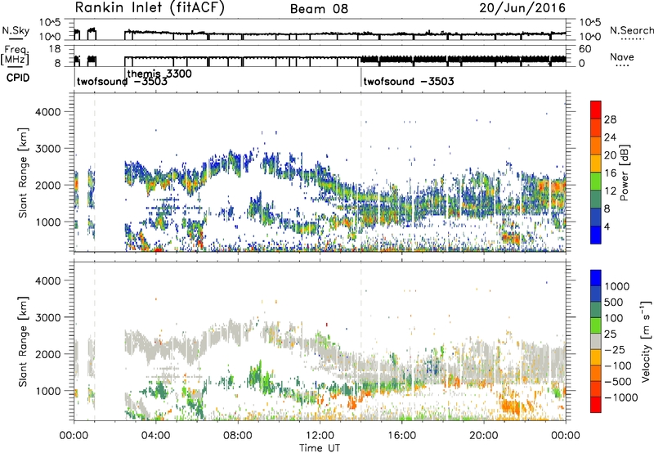
Task: Click the "28" tick on Power colorbar
Action: point(610,119)
